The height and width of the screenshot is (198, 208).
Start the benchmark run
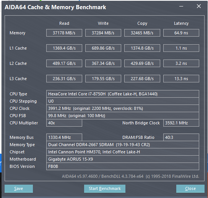(105, 188)
